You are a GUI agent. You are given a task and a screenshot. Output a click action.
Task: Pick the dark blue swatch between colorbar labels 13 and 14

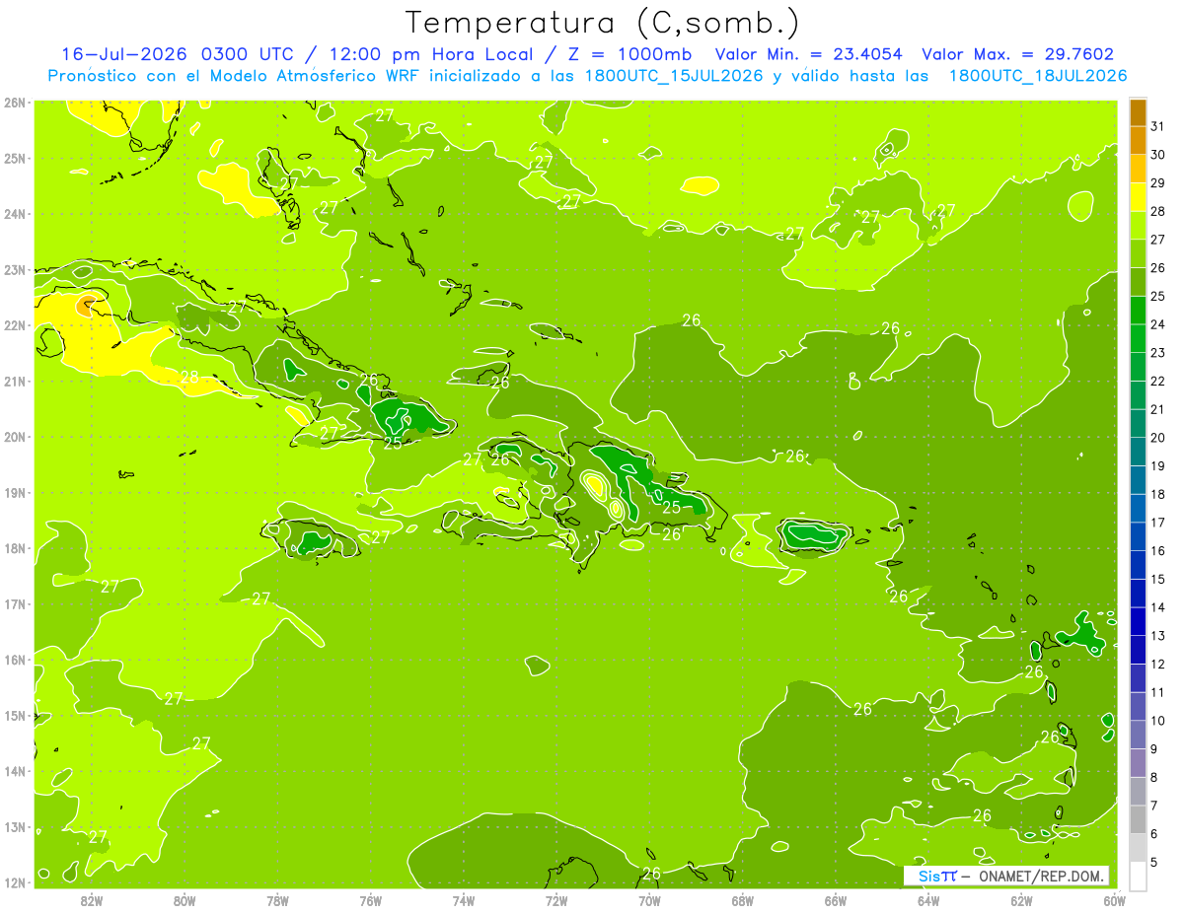point(1138,621)
